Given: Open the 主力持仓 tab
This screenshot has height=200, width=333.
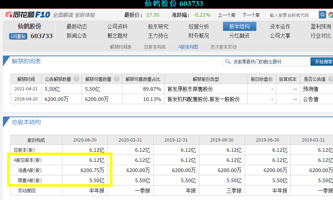Looking at the screenshot, I should 158,36.
